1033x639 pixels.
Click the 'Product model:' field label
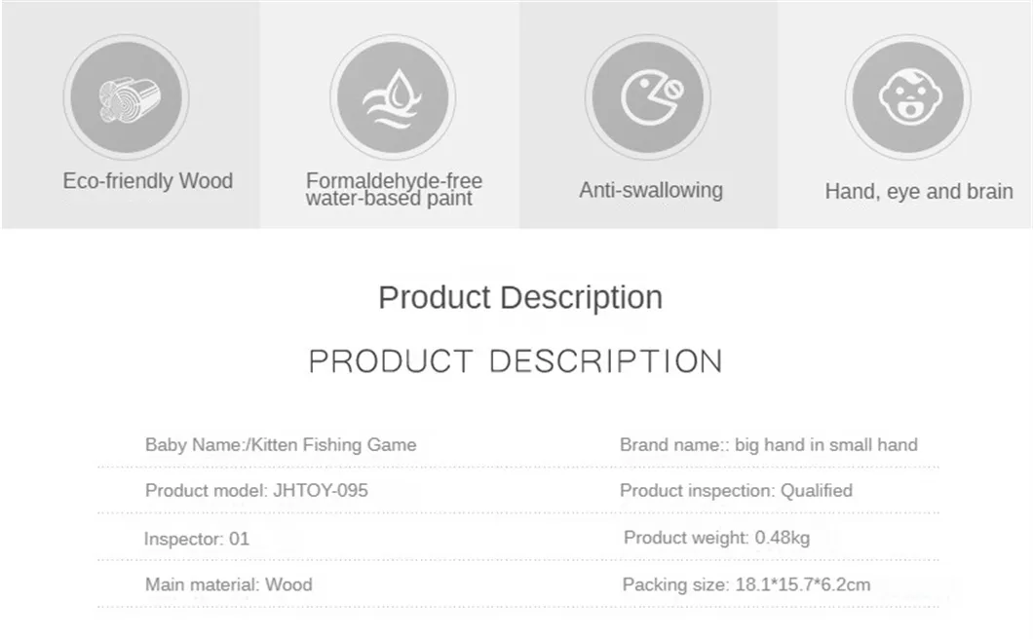pos(205,491)
